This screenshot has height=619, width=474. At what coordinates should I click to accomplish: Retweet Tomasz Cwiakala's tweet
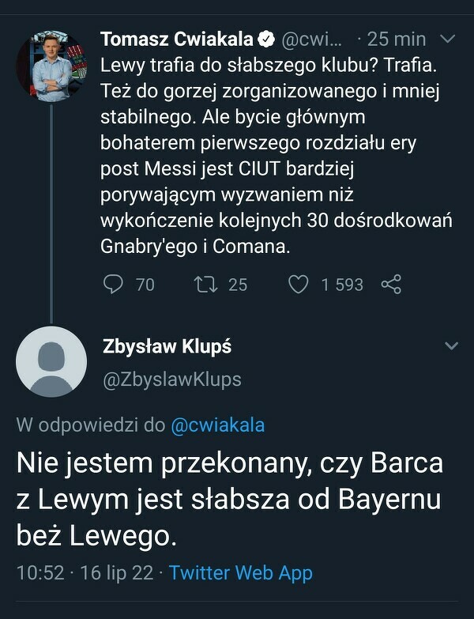[x=204, y=284]
